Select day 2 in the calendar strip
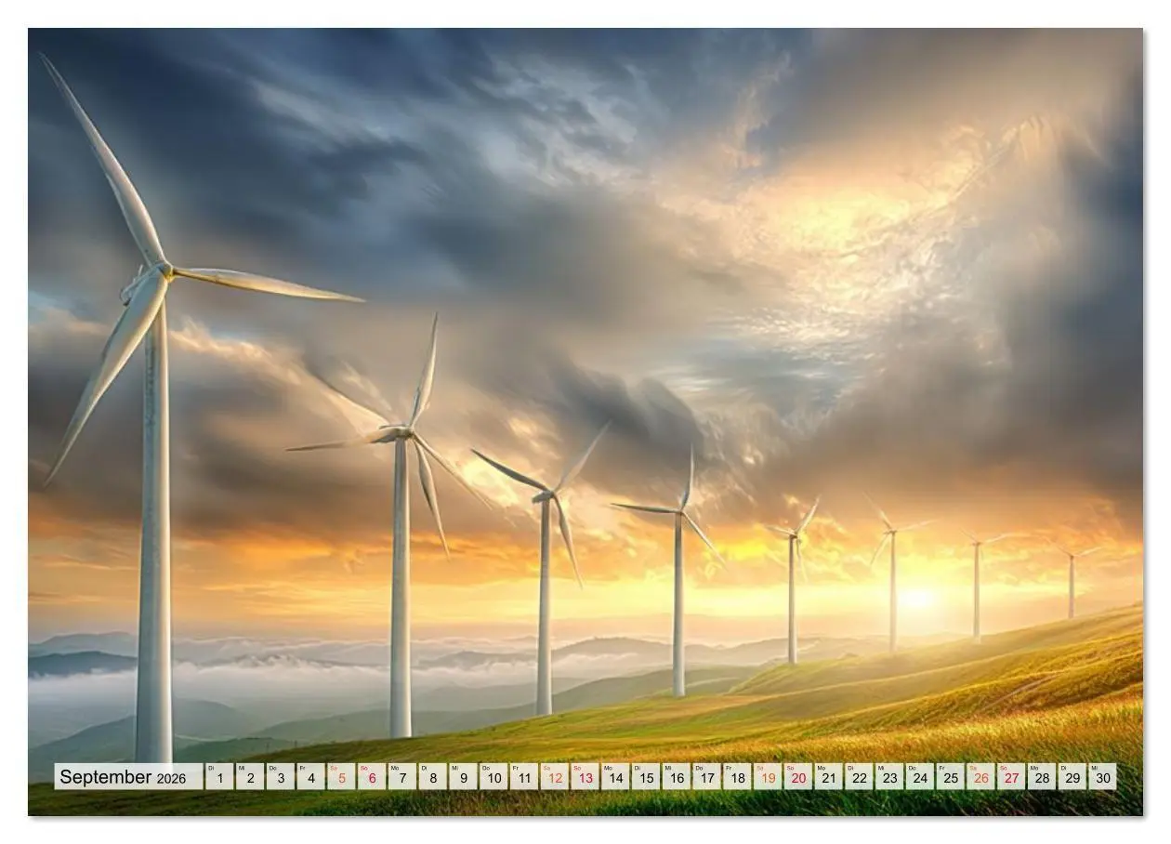This screenshot has width=1171, height=844. [x=250, y=777]
